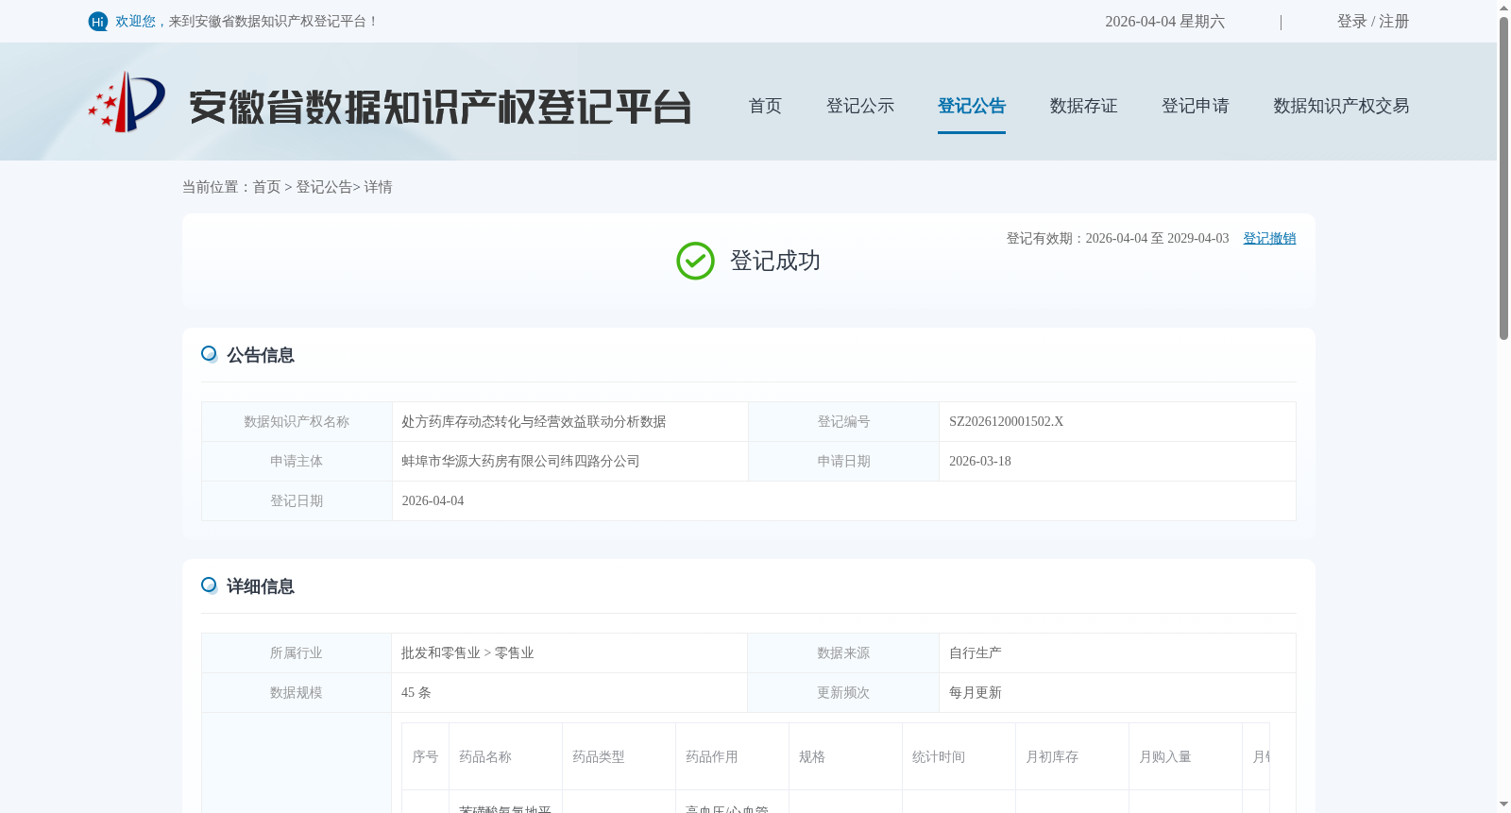This screenshot has width=1511, height=813.
Task: Click the 数据规模 field label
Action: [x=296, y=693]
